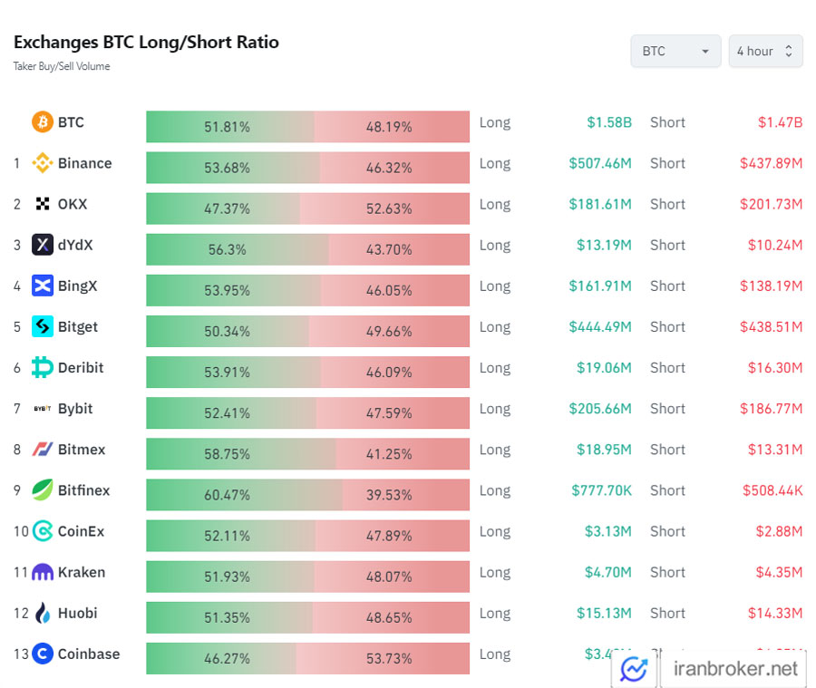Click the Bitfinex leaf logo icon
The height and width of the screenshot is (688, 816).
[x=43, y=490]
